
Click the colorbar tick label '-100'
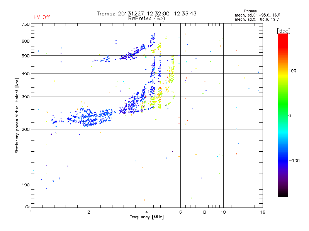[294, 161]
